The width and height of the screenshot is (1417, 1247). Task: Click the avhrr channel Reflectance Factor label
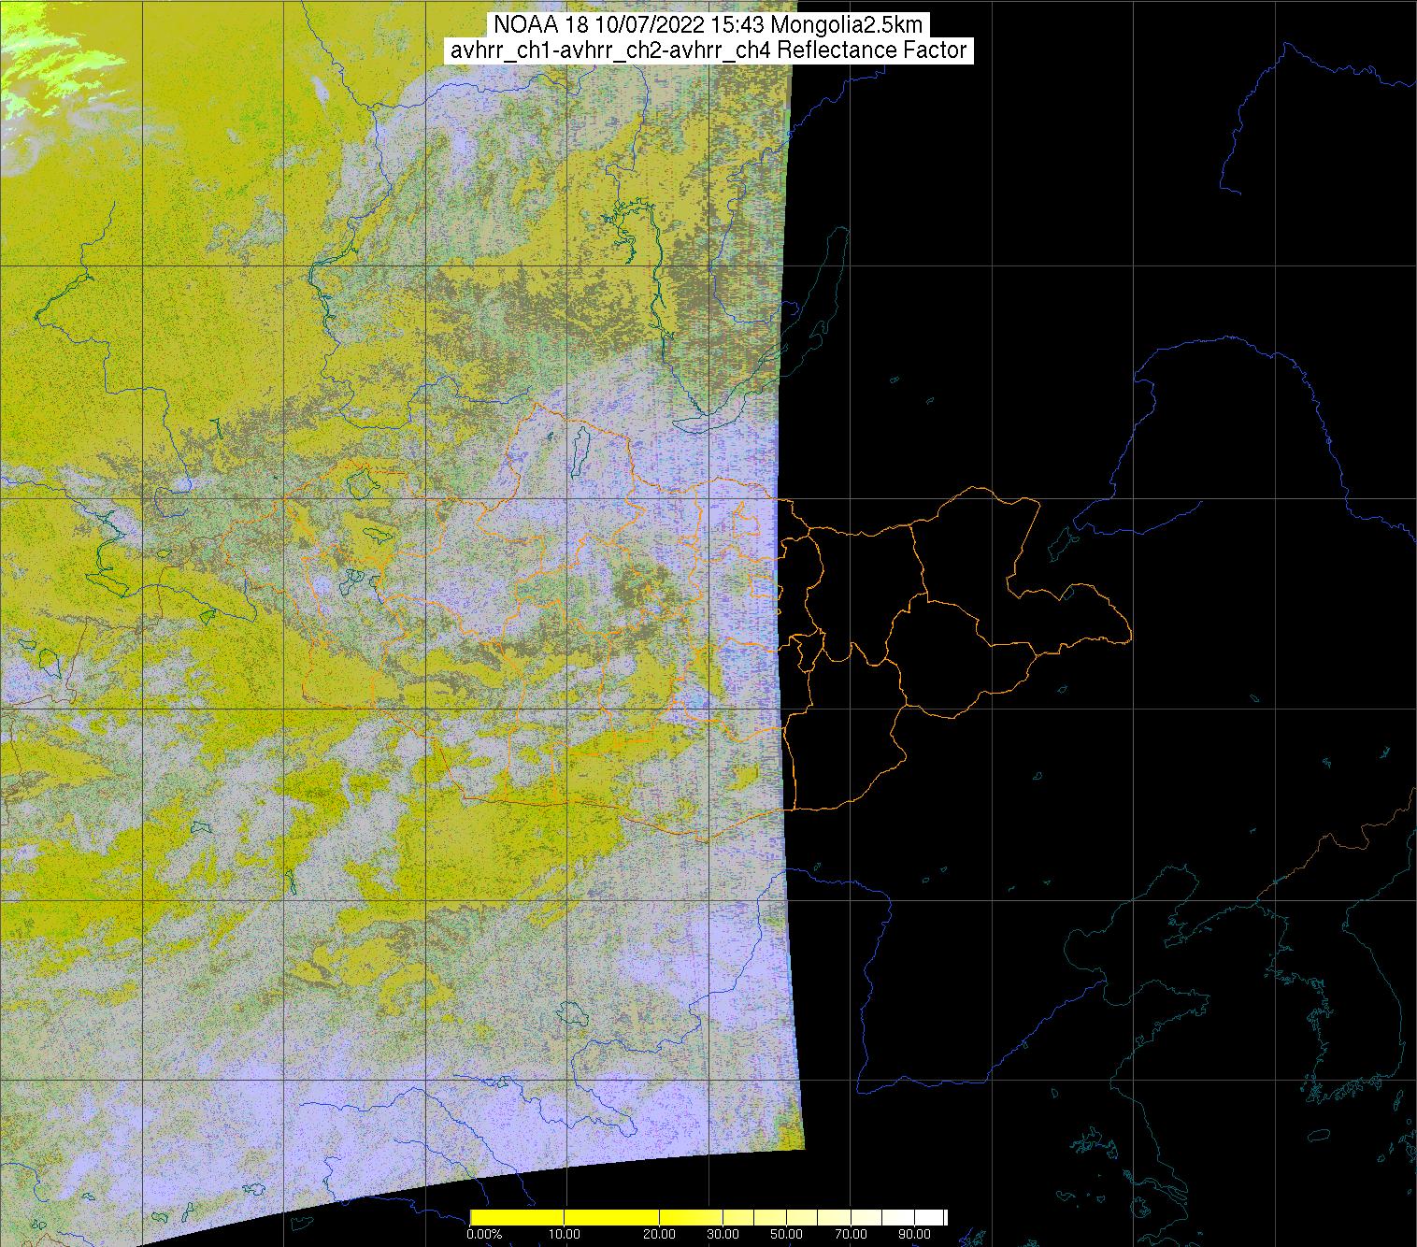click(708, 50)
